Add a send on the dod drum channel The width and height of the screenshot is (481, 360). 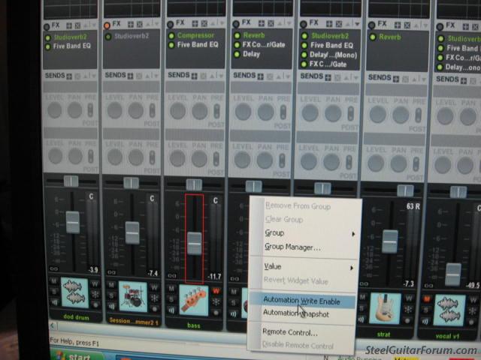click(68, 76)
